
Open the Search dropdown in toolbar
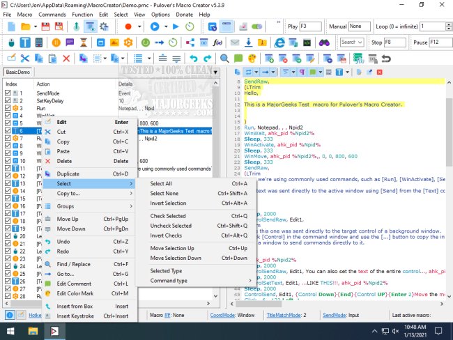pos(351,42)
